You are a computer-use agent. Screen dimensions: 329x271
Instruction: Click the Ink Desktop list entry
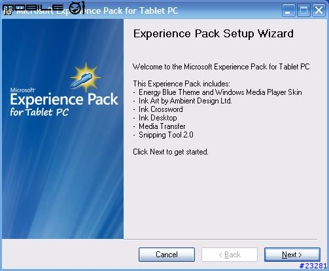coord(158,118)
